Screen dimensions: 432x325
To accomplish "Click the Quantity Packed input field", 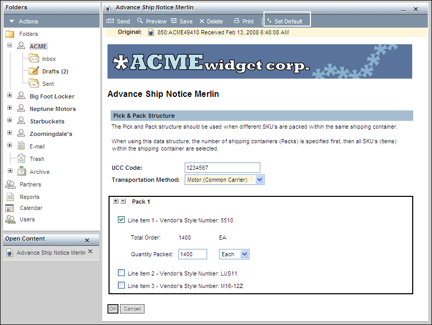I will click(x=193, y=254).
